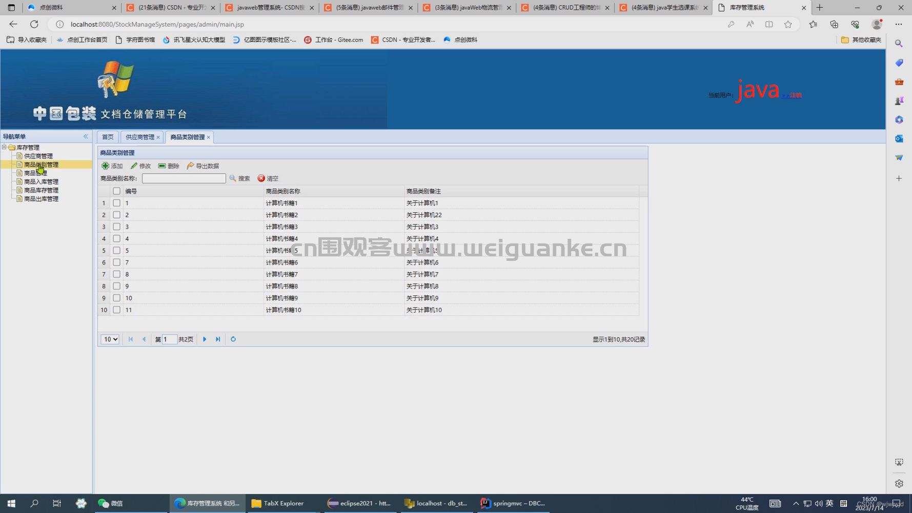
Task: Check the row checkbox for 计算机书籍3
Action: coord(117,227)
